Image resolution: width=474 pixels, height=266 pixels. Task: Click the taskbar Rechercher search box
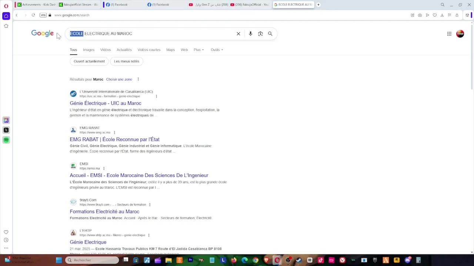(x=92, y=260)
